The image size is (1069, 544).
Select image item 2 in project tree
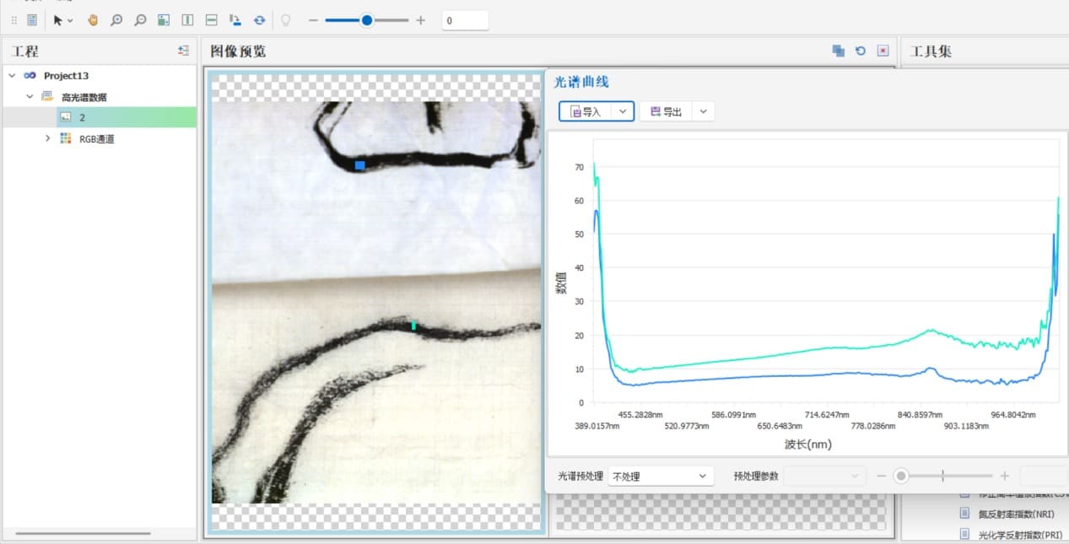(82, 117)
